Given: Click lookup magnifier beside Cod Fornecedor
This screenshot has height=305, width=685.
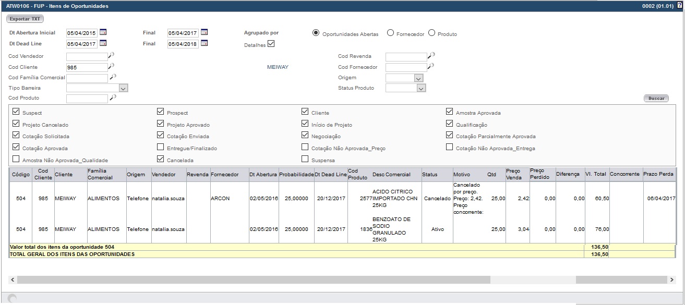Looking at the screenshot, I should pos(431,66).
